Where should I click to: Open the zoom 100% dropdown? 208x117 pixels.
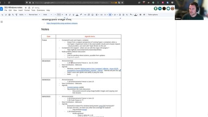pos(22,15)
